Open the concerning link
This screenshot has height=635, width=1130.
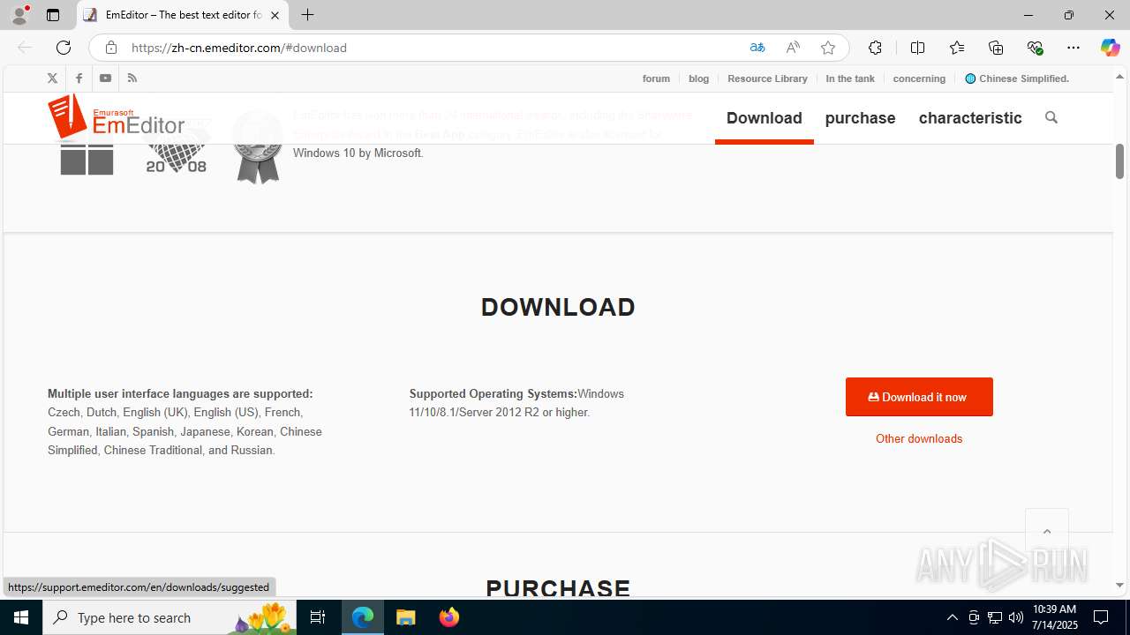tap(919, 78)
